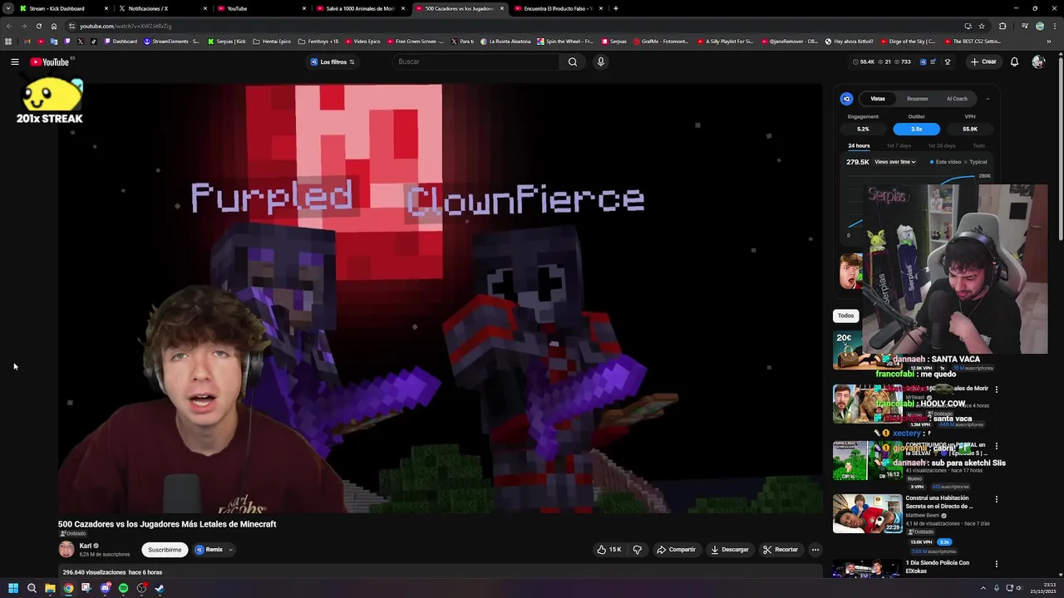Screen dimensions: 1064x598
Task: Switch to the Vistas tab
Action: (878, 99)
